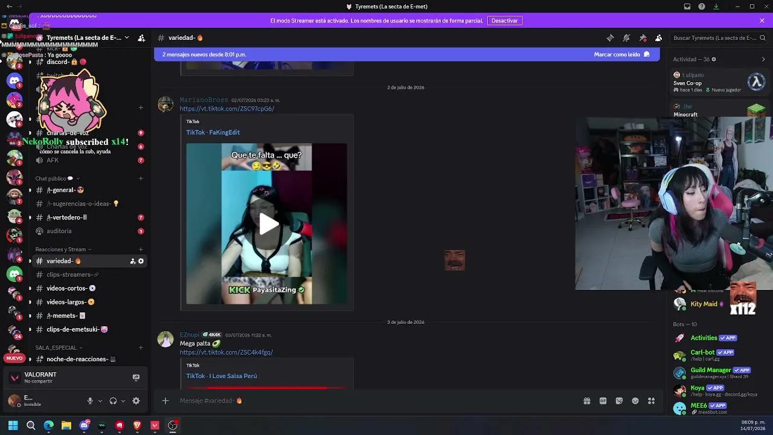Click the NUEVO unread mentions pill
Viewport: 773px width, 435px height.
(14, 358)
